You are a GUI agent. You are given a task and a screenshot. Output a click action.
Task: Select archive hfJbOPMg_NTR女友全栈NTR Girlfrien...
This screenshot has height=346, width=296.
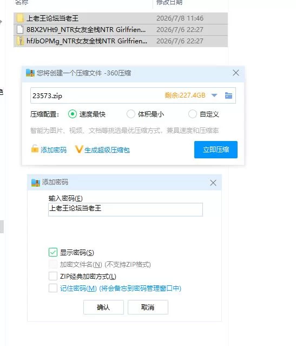(121, 41)
